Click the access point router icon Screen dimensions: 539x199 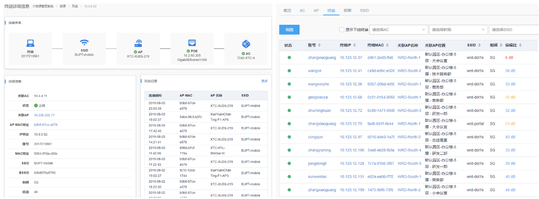pyautogui.click(x=138, y=43)
